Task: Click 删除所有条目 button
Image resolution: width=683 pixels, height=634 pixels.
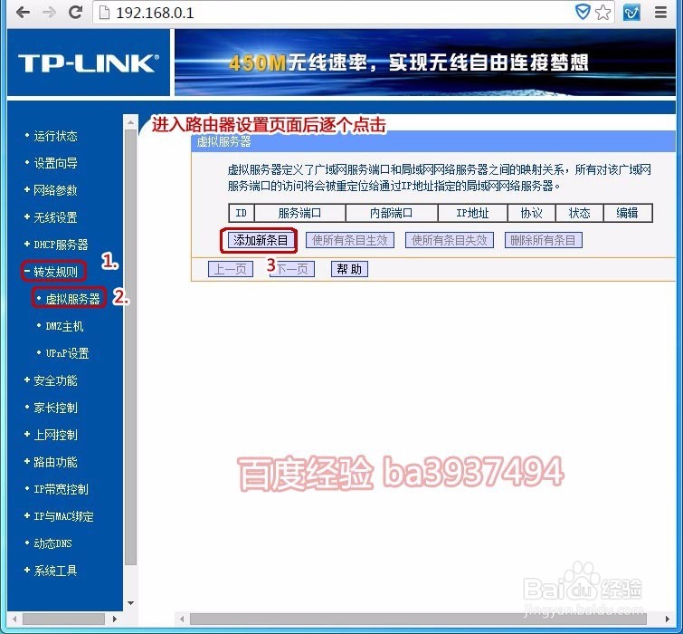Action: click(x=543, y=240)
